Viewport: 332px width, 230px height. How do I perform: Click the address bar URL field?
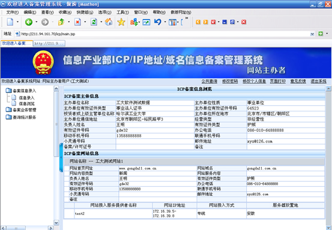pyautogui.click(x=162, y=34)
